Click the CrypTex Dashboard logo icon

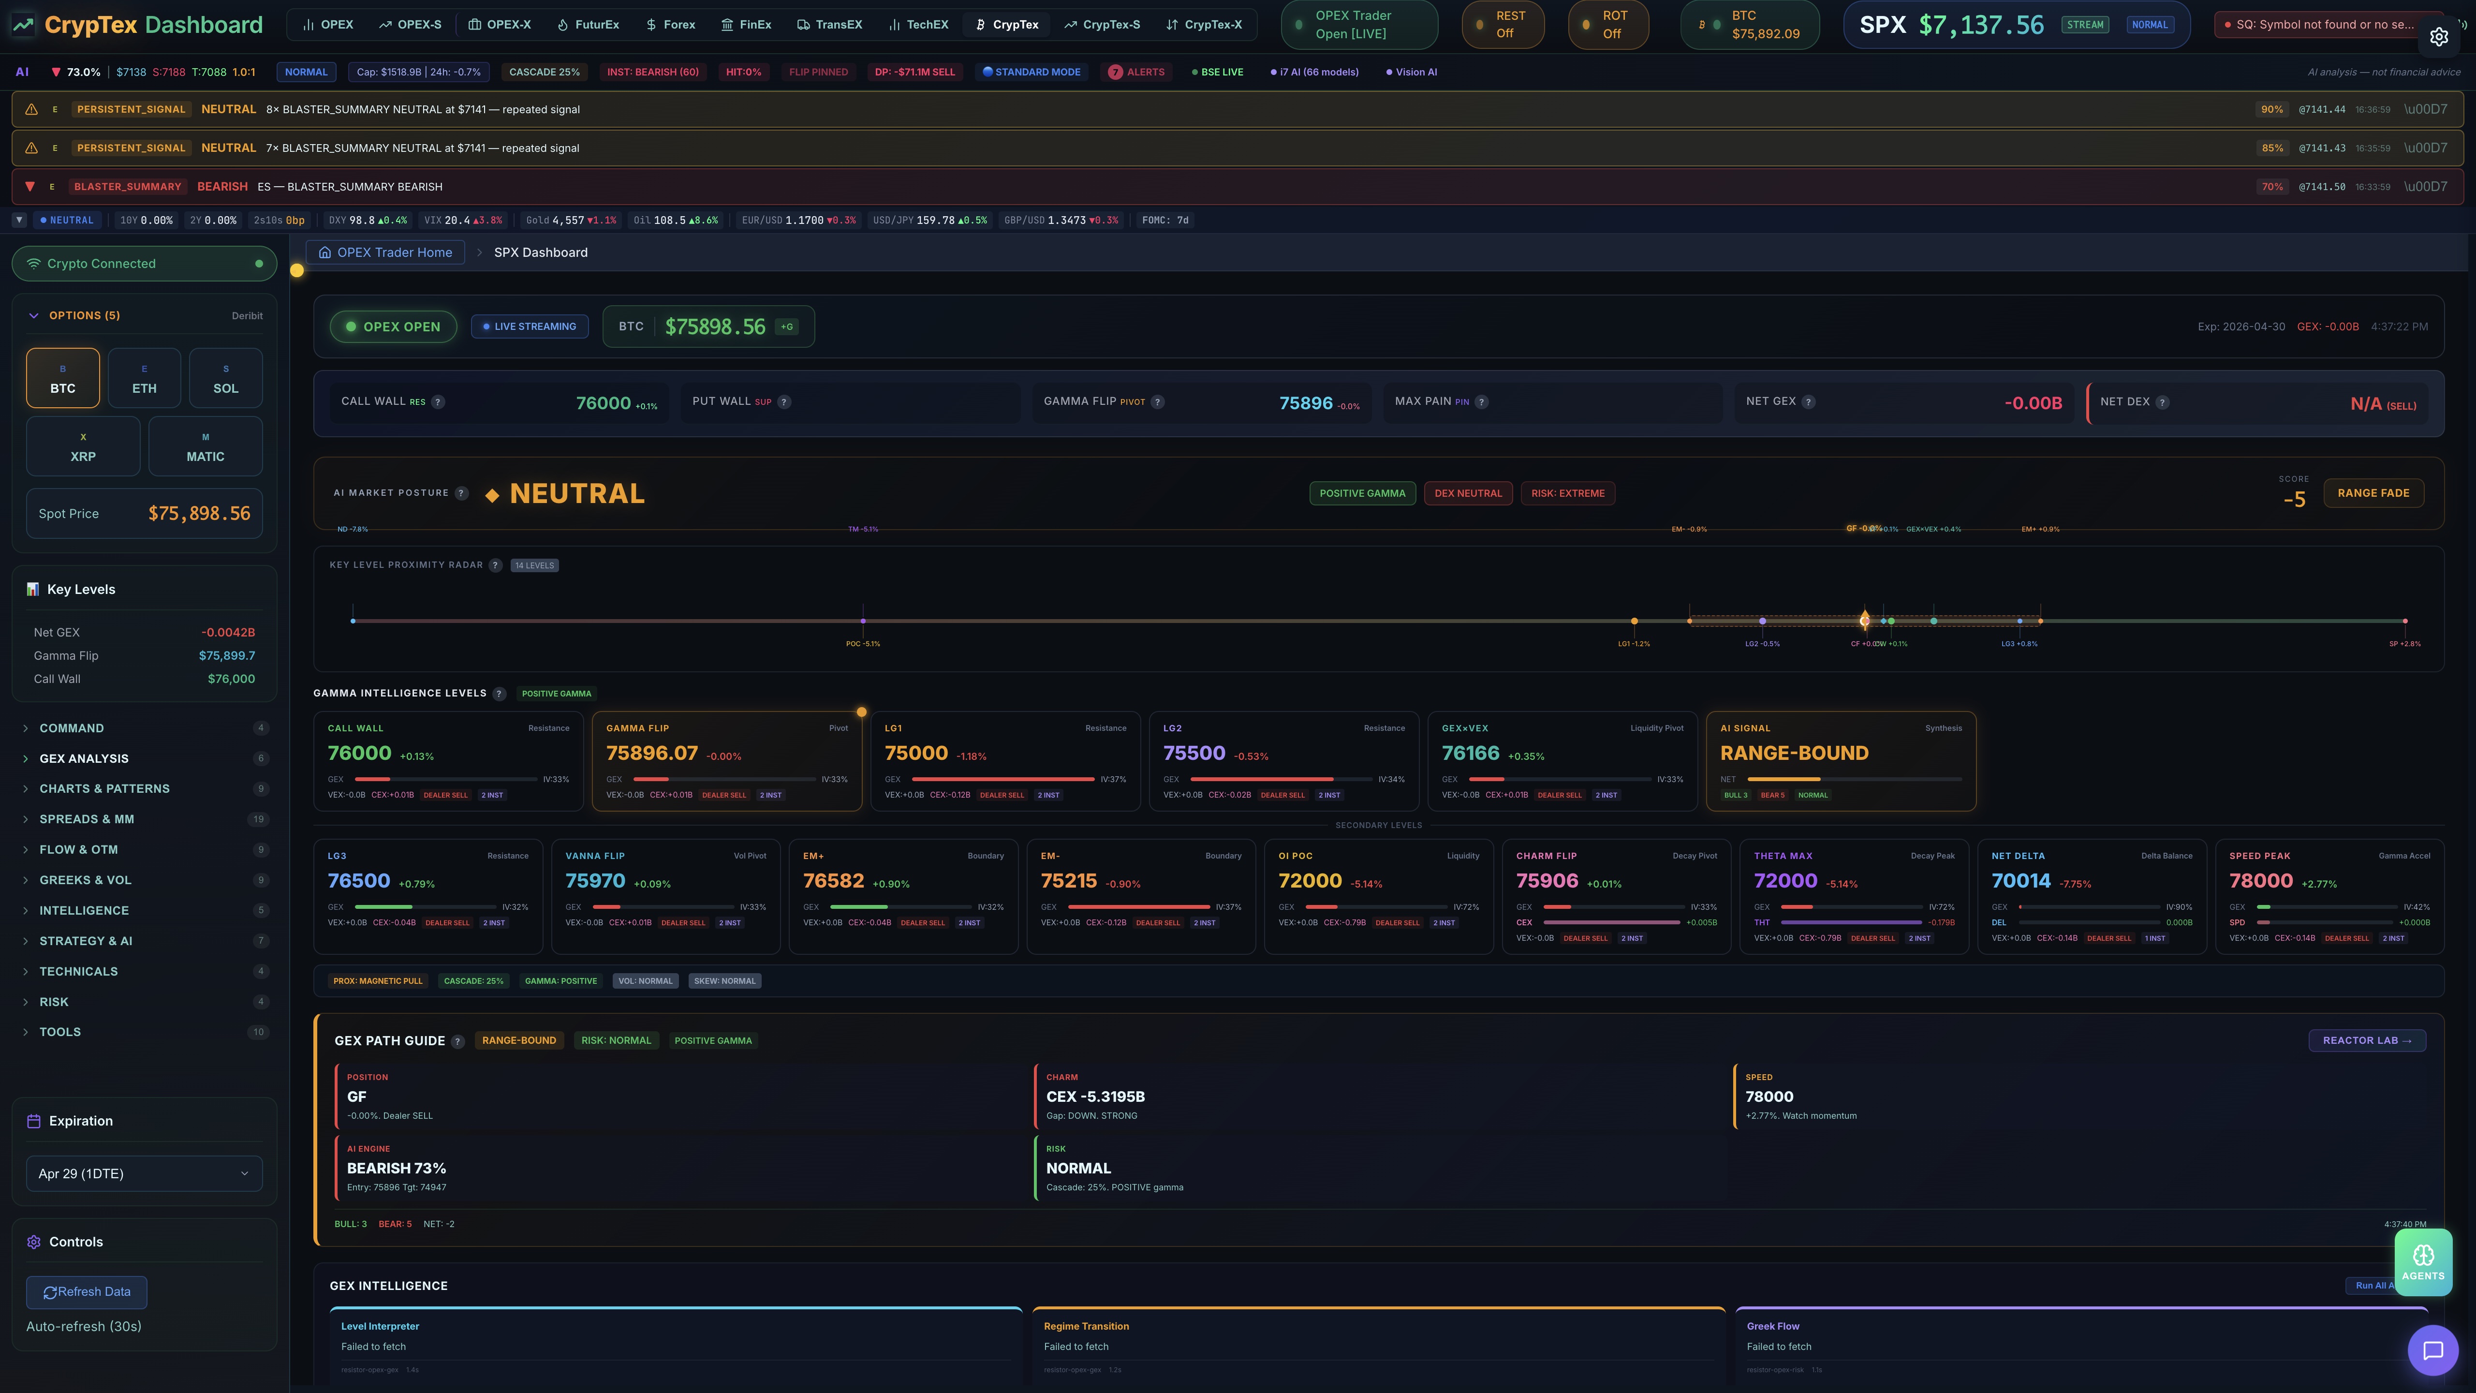pyautogui.click(x=23, y=25)
